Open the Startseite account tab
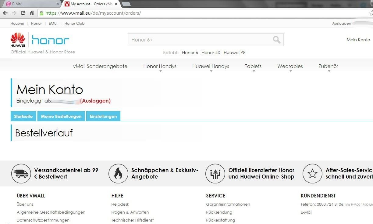Image resolution: width=373 pixels, height=224 pixels. pos(23,116)
